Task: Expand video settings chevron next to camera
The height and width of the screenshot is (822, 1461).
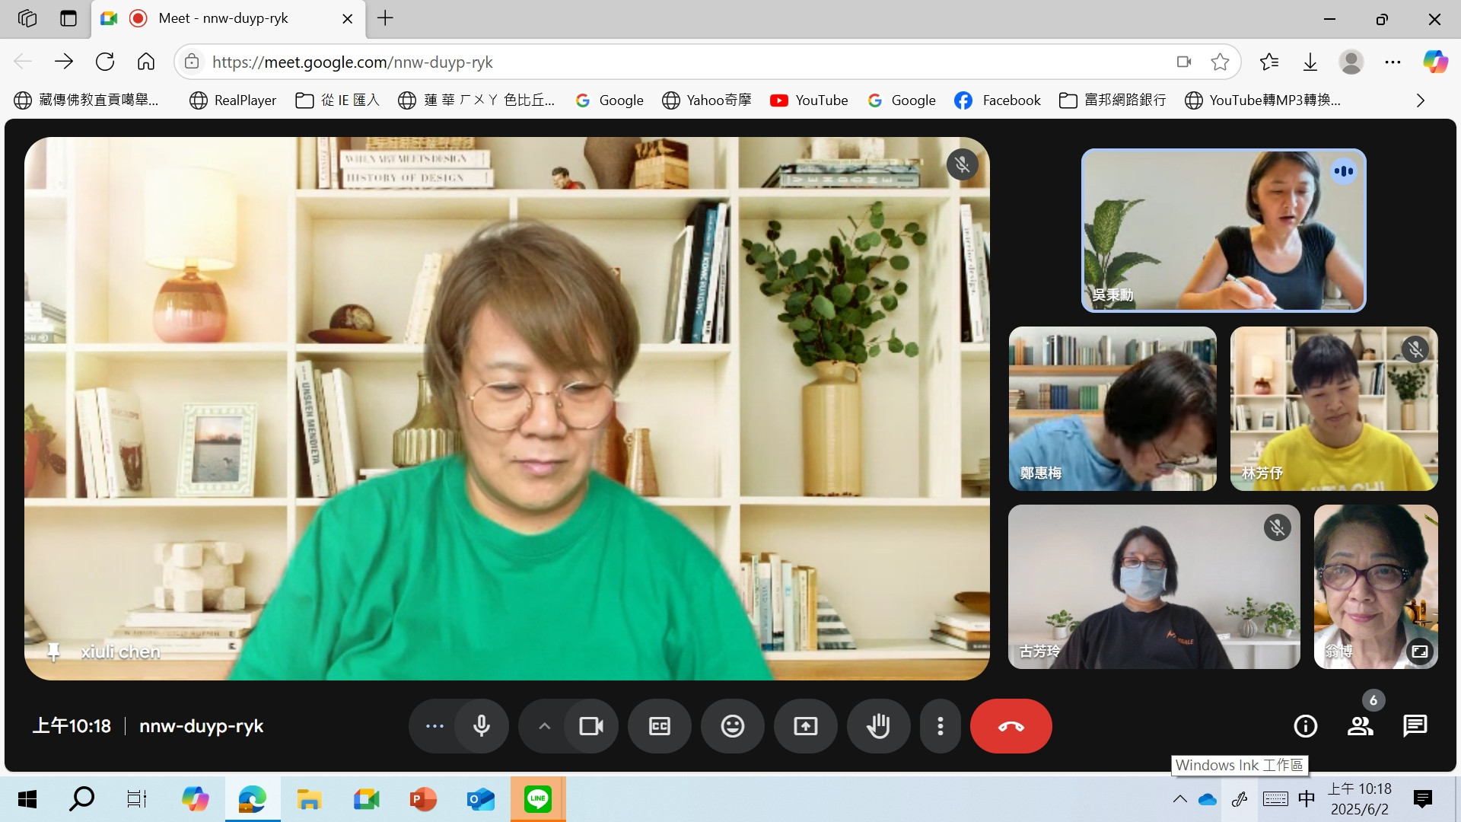Action: click(x=544, y=726)
